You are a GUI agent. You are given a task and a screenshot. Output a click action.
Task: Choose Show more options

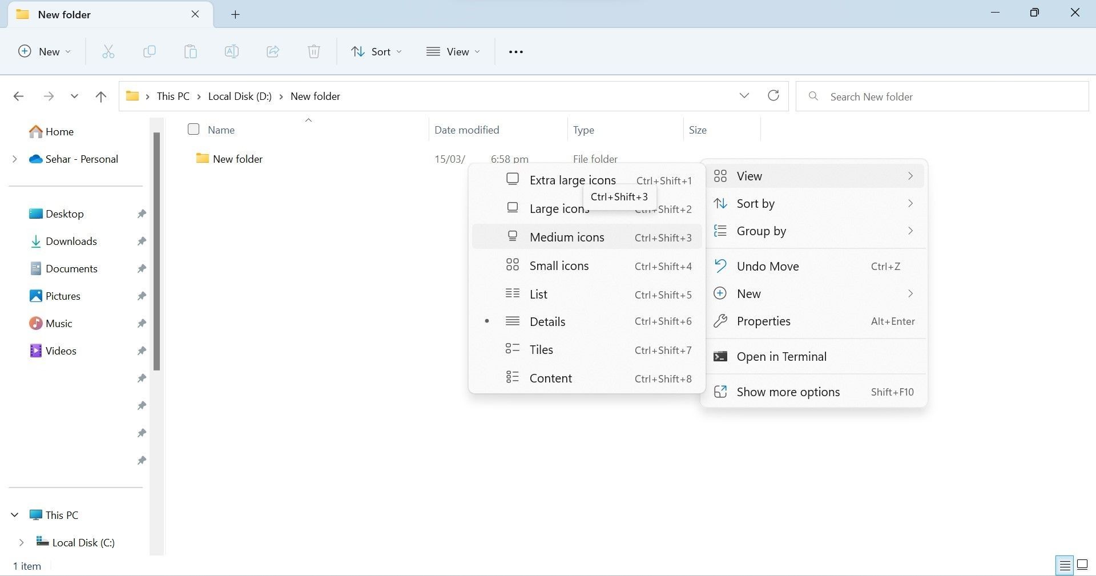click(815, 392)
